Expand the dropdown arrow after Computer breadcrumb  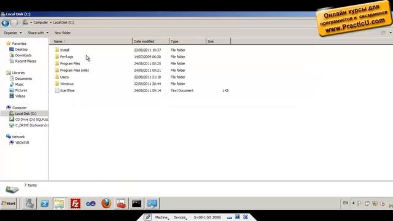coord(50,23)
